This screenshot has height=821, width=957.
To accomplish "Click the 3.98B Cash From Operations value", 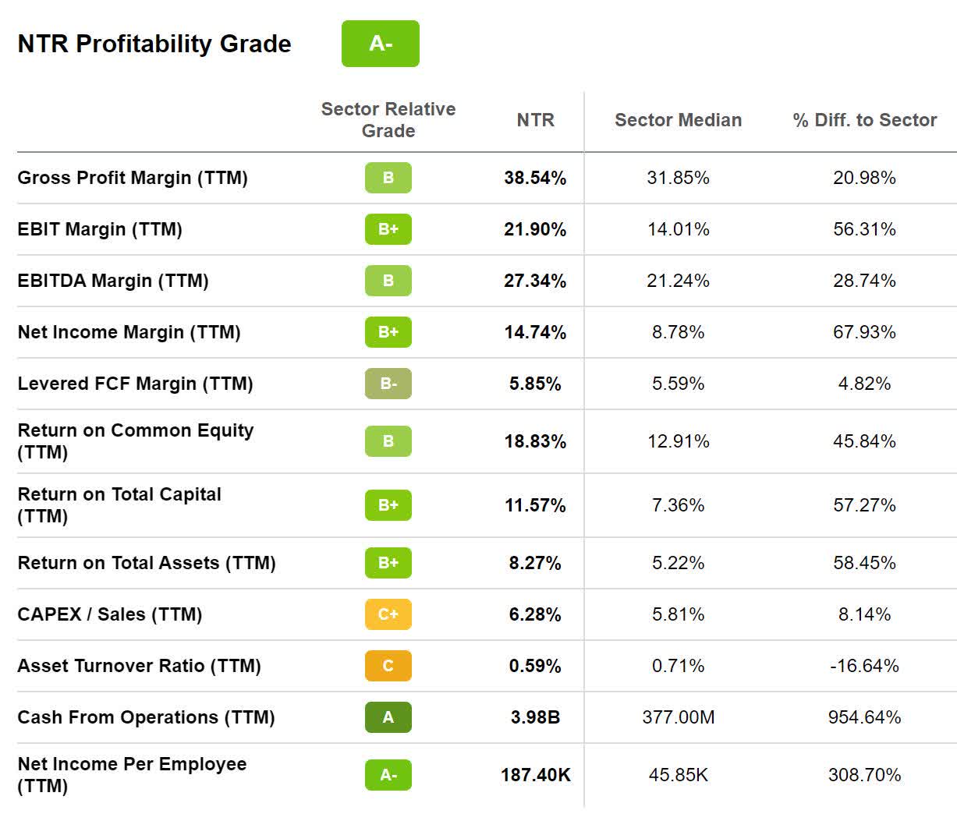I will pos(535,717).
